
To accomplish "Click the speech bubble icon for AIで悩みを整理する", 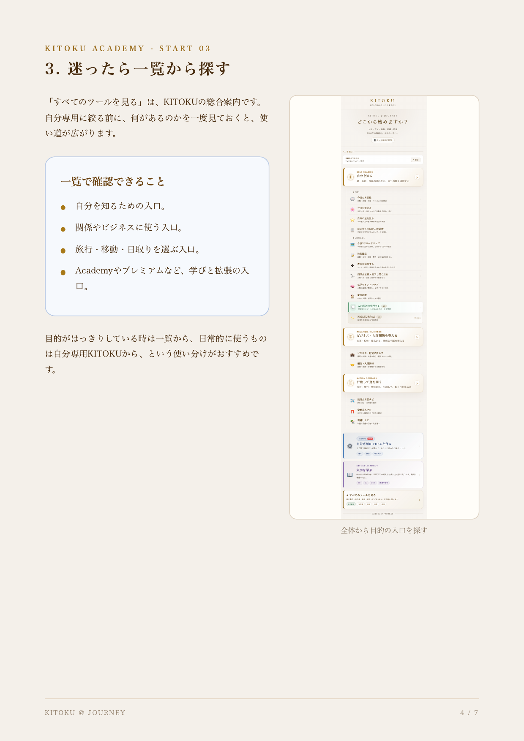I will [x=353, y=307].
